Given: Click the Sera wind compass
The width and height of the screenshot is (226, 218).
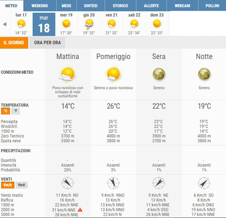Looking at the screenshot, I should click(159, 183).
